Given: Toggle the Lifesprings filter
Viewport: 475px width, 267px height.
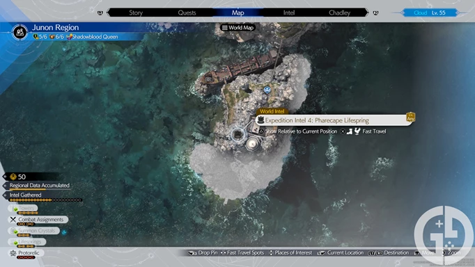Looking at the screenshot, I should pos(27,242).
